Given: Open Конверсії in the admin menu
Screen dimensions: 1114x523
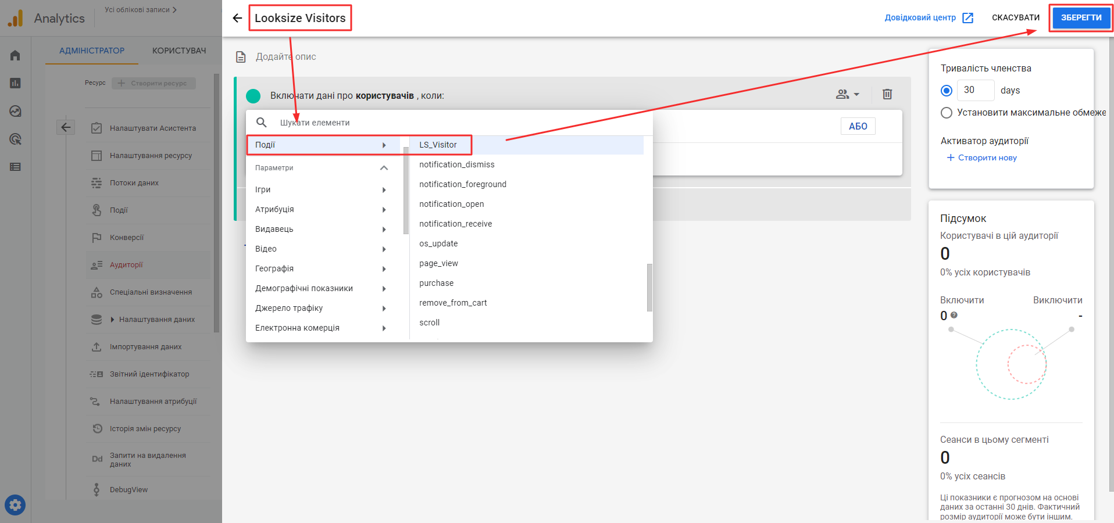Looking at the screenshot, I should pyautogui.click(x=127, y=238).
